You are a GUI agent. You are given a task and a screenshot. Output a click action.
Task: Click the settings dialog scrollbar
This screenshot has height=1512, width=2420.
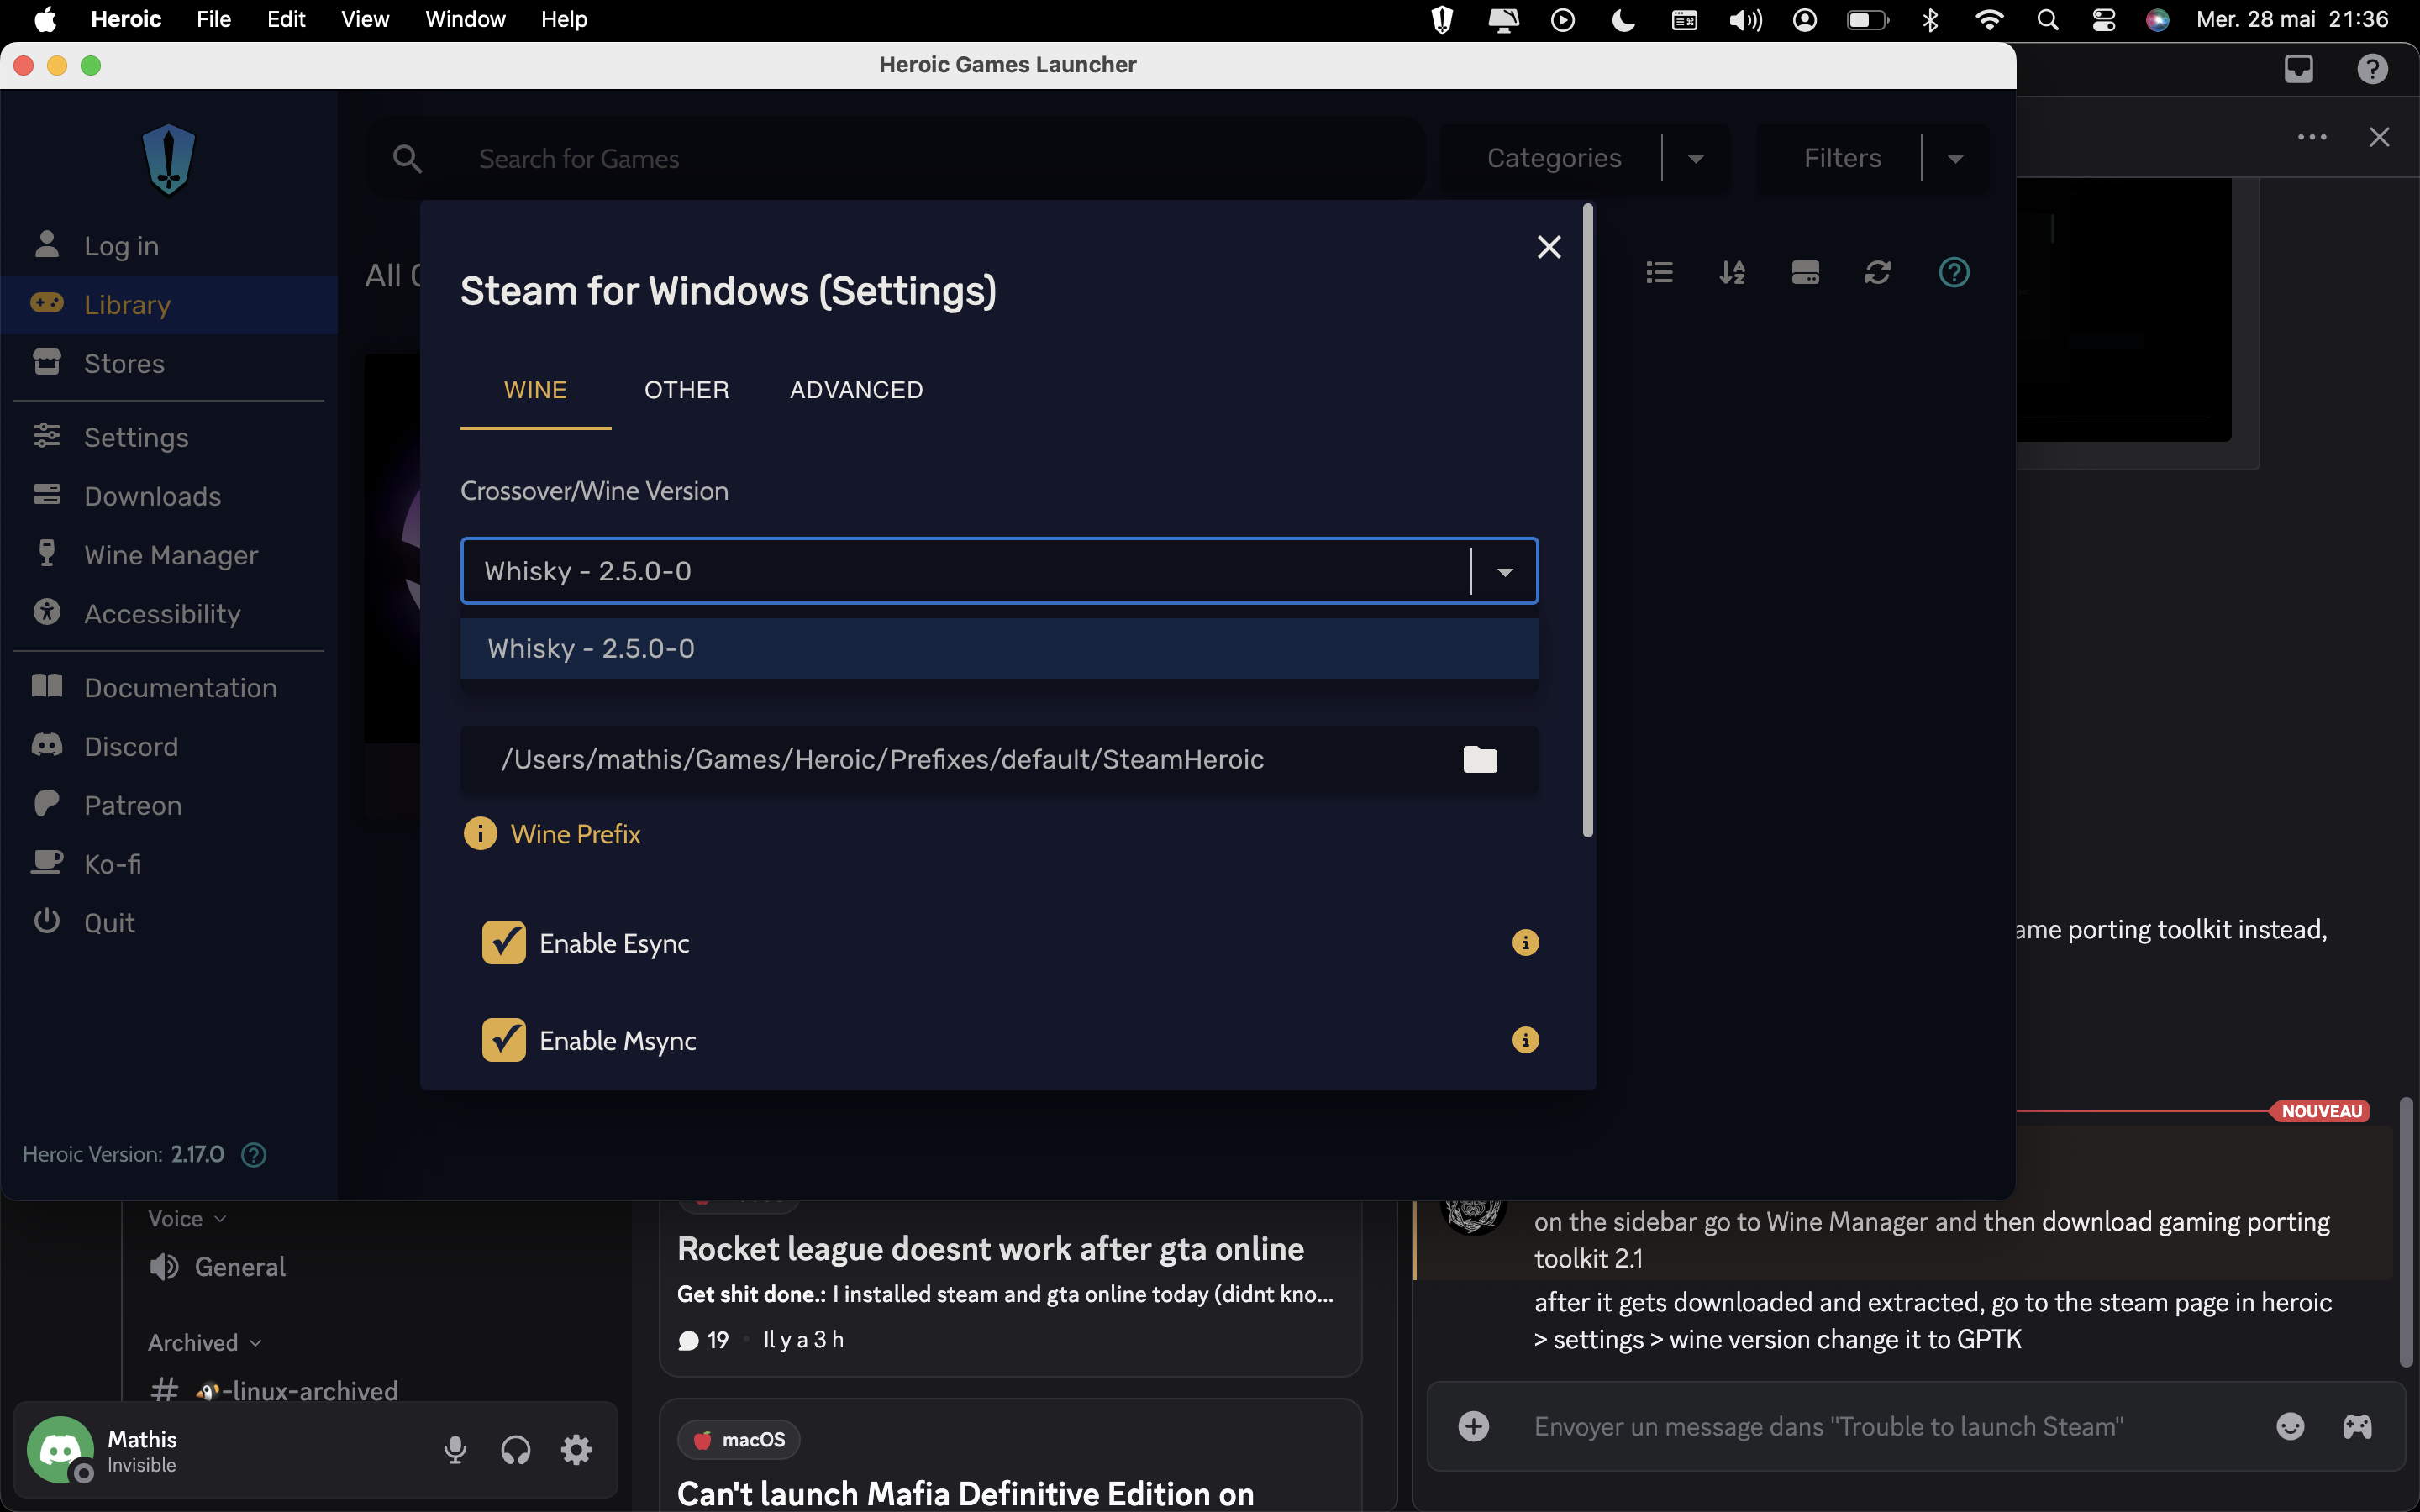click(1588, 520)
